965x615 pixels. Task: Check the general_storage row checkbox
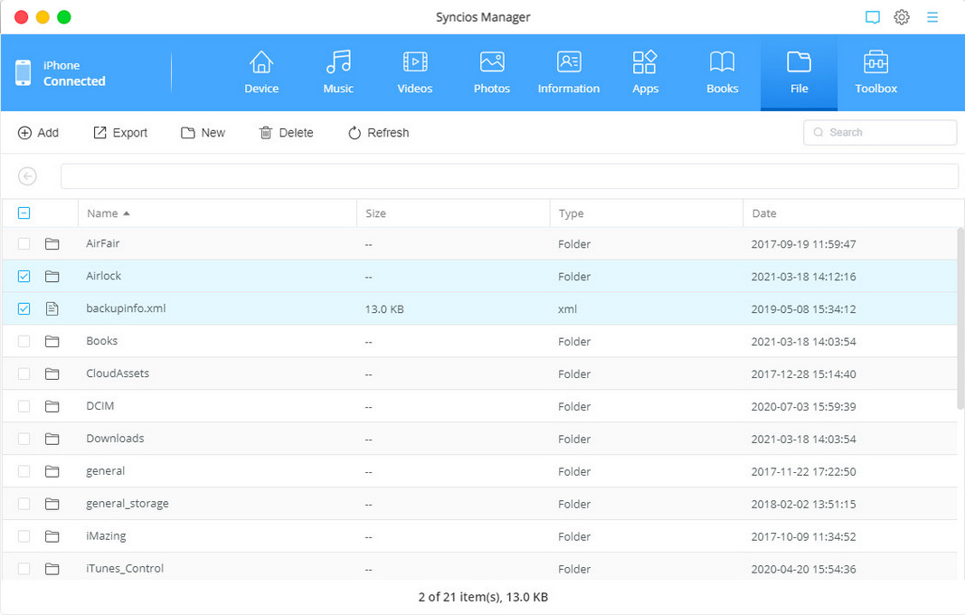pyautogui.click(x=24, y=504)
